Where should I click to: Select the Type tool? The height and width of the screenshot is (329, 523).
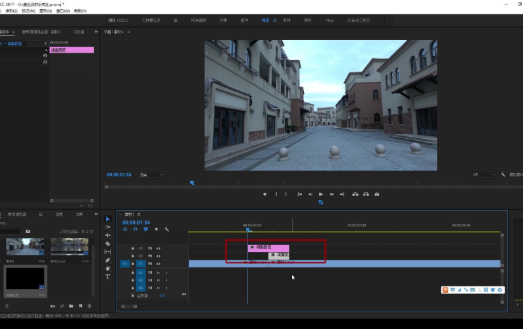(108, 277)
